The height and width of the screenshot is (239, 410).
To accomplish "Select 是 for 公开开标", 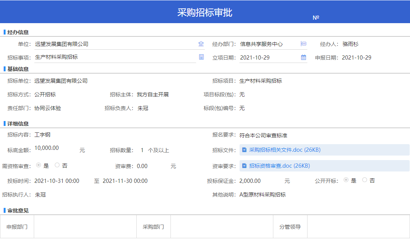I will [x=346, y=180].
